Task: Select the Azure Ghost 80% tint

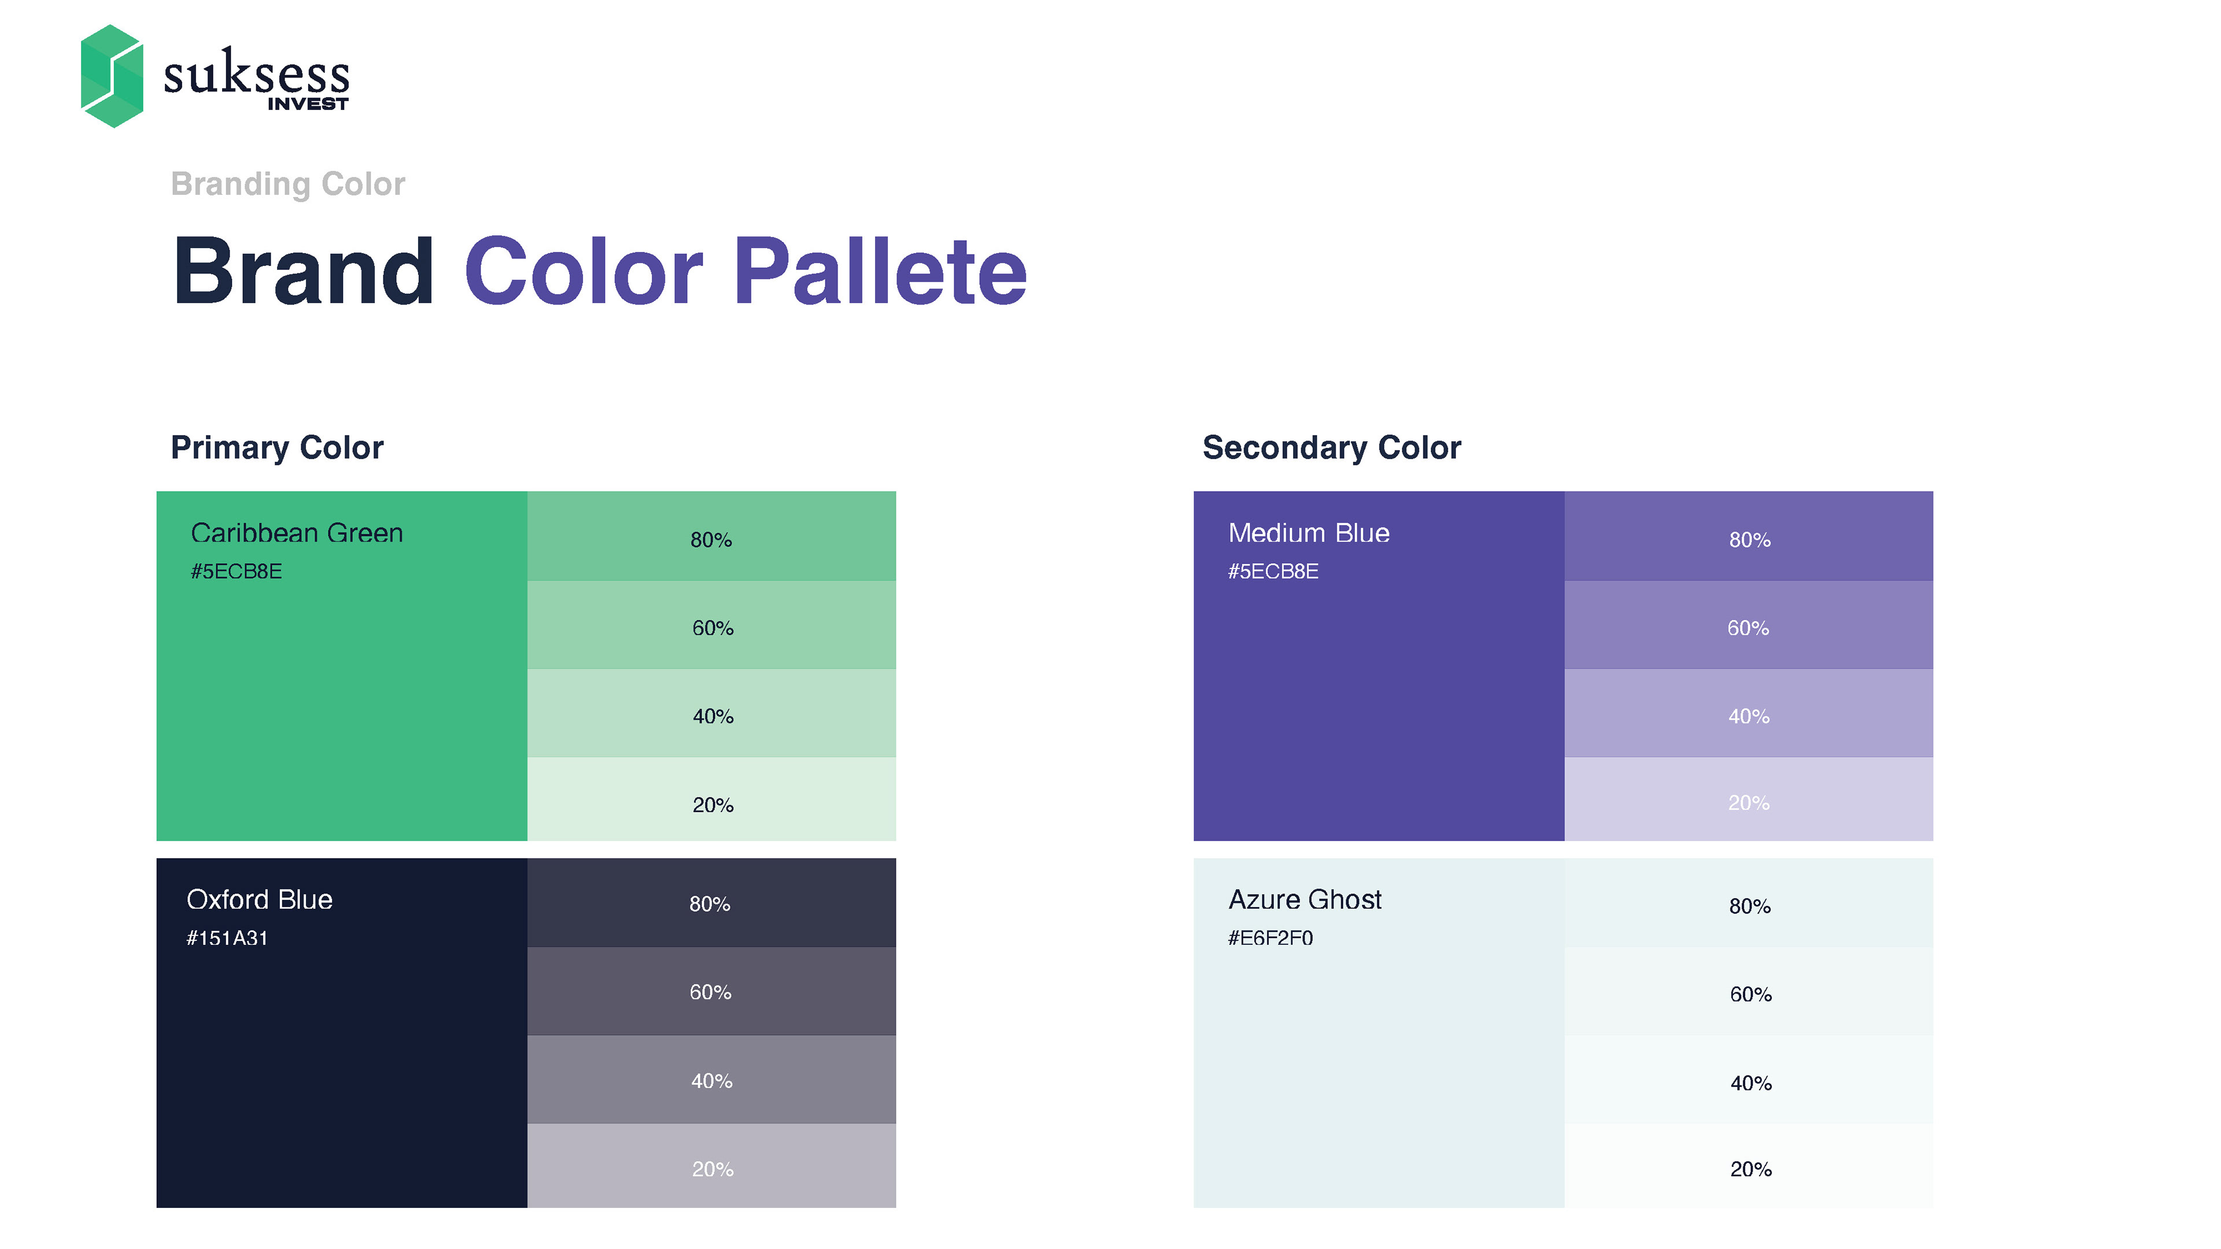Action: click(1748, 903)
